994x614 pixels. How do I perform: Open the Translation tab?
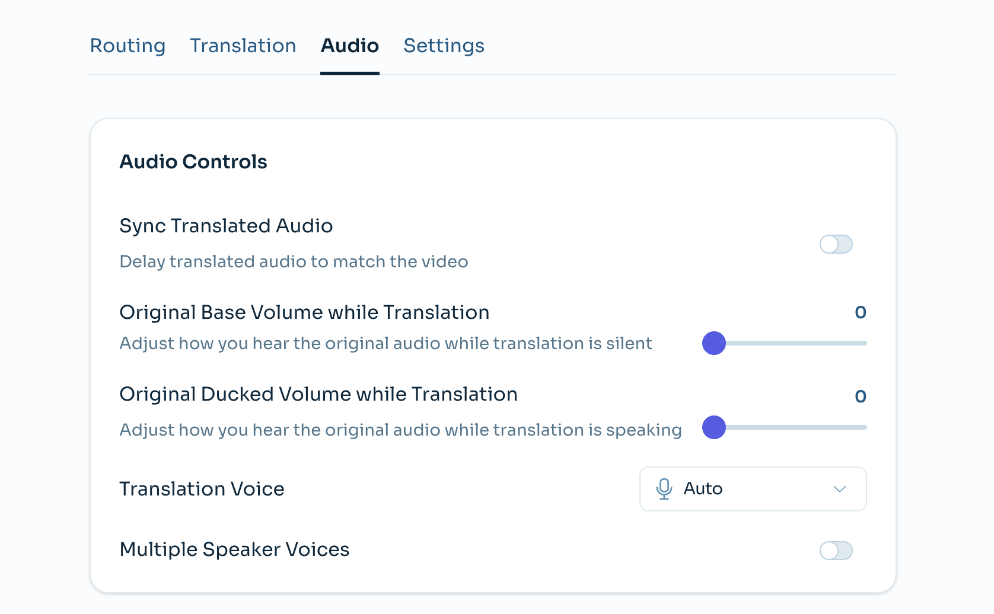coord(243,46)
